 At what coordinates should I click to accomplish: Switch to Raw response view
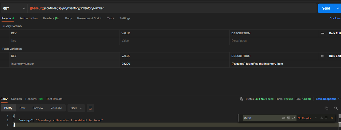point(23,108)
